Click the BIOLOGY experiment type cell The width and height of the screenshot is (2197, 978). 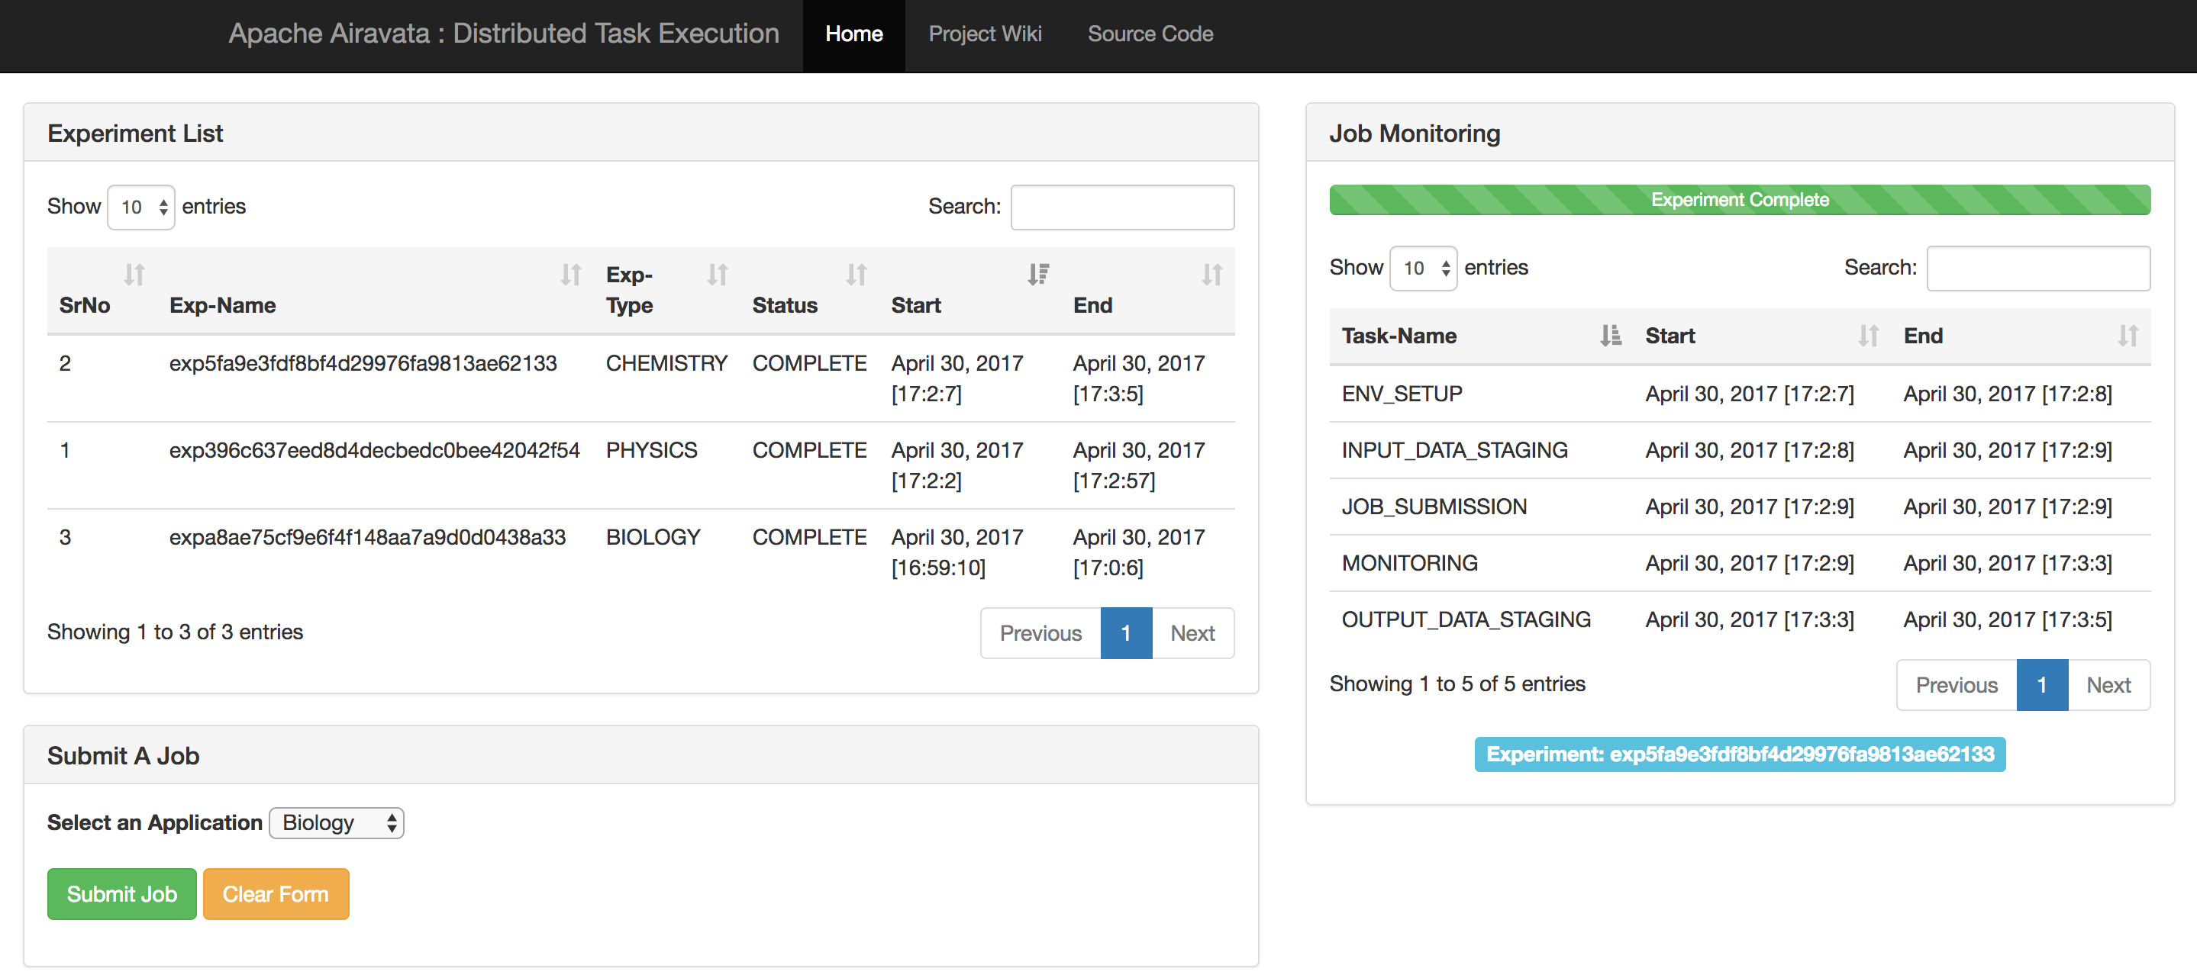point(653,538)
